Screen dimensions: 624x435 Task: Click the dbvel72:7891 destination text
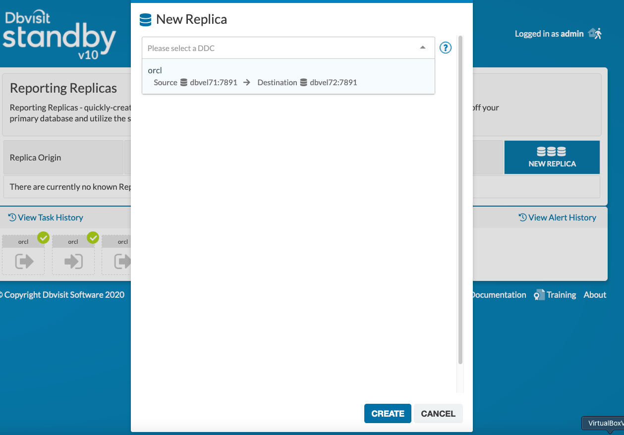tap(334, 83)
